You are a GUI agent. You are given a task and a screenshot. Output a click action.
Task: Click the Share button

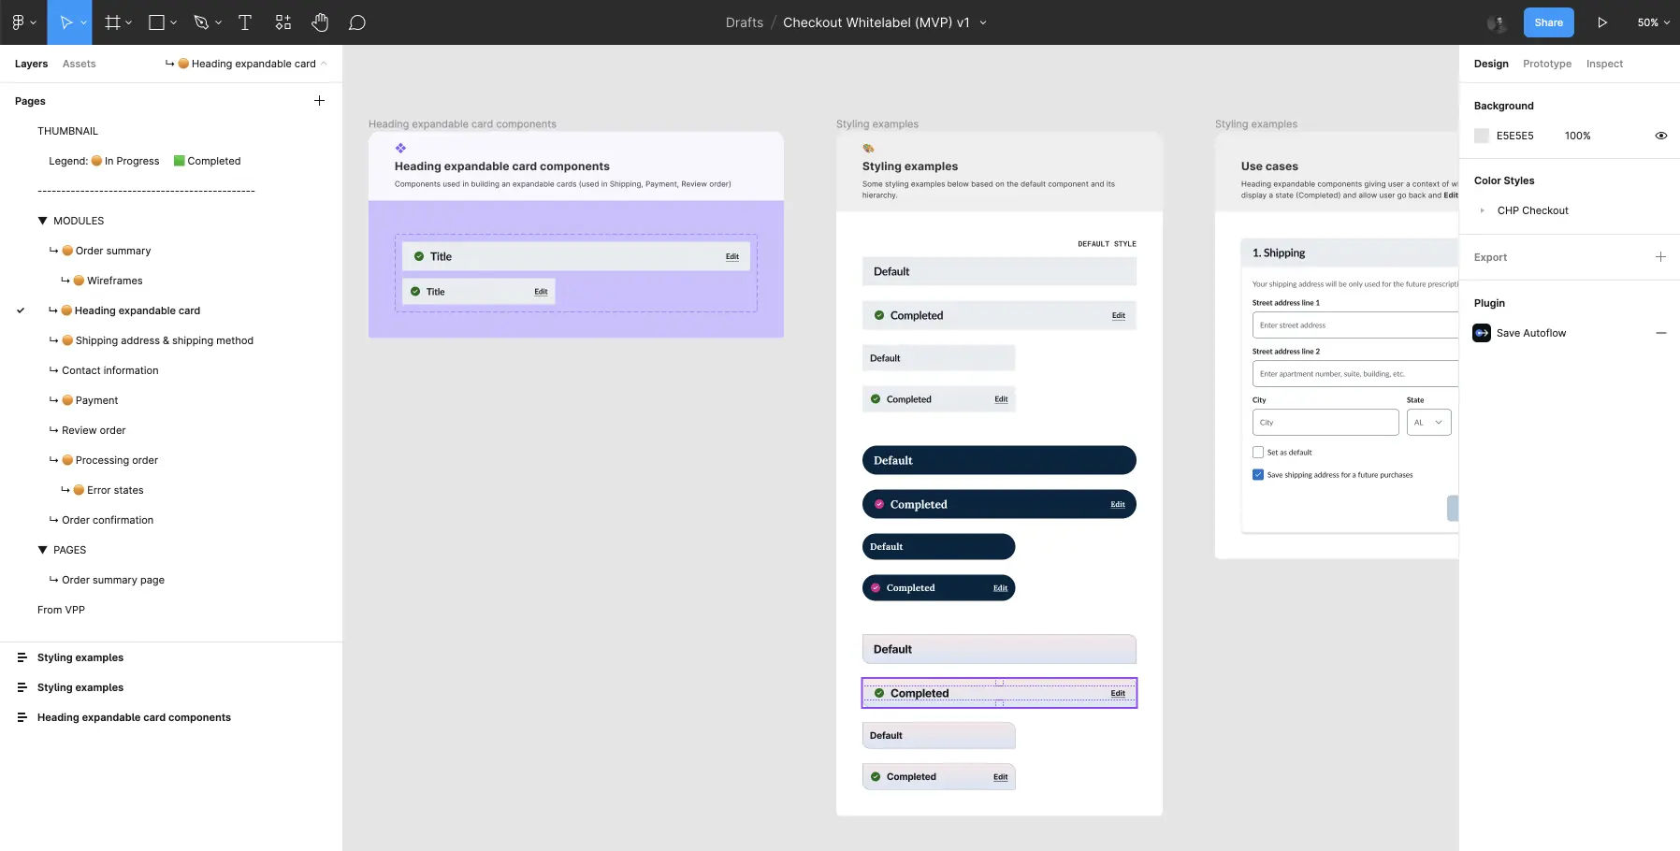click(x=1548, y=22)
